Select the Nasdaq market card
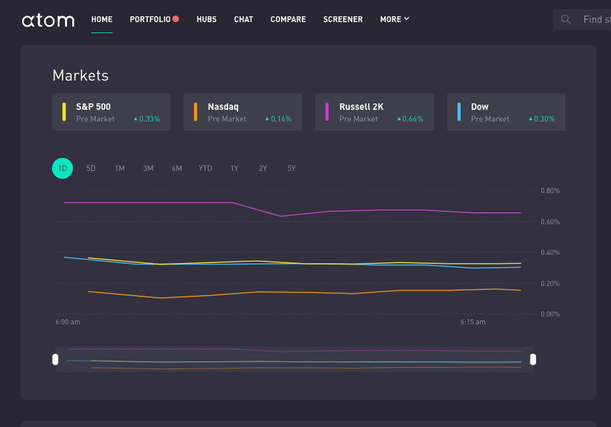The width and height of the screenshot is (611, 427). click(x=242, y=112)
